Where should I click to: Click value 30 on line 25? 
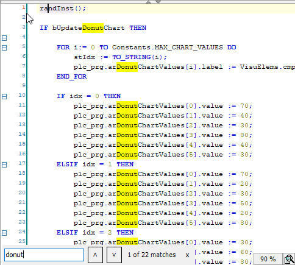point(244,242)
